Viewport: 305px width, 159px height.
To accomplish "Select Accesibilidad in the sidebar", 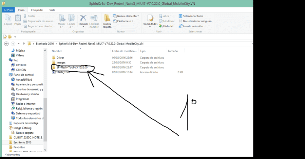I will click(x=22, y=80).
